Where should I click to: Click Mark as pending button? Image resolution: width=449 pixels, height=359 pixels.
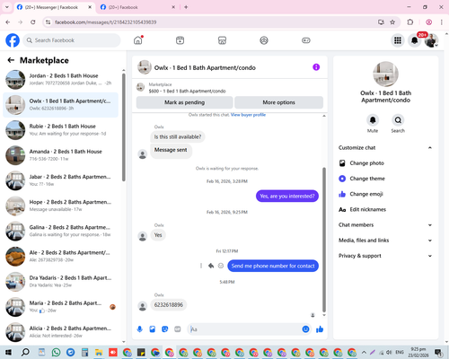184,102
